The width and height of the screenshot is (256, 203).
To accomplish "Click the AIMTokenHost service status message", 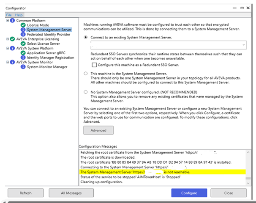I will (x=131, y=177).
